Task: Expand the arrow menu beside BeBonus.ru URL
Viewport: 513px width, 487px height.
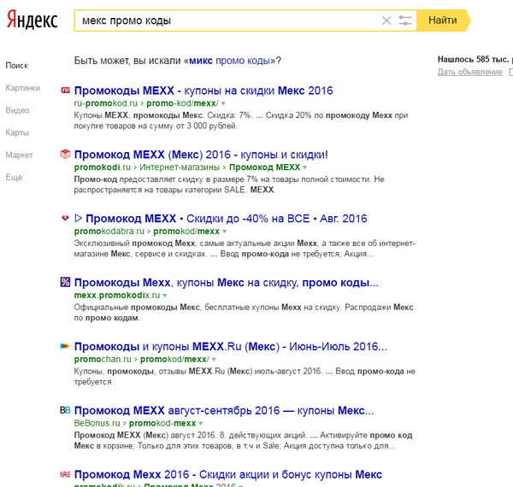Action: coord(201,423)
